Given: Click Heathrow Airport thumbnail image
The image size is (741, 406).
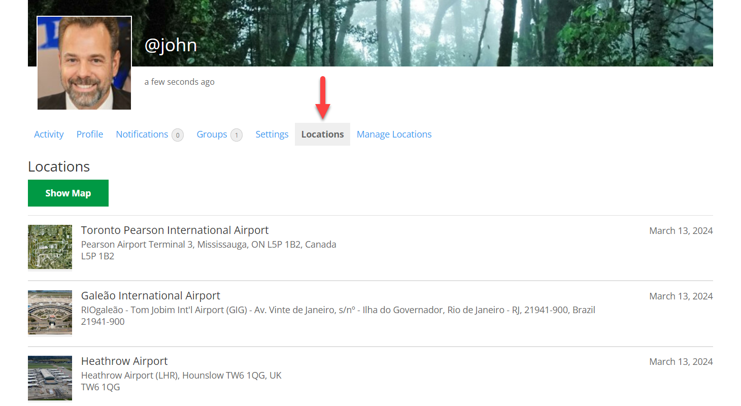Looking at the screenshot, I should 50,378.
